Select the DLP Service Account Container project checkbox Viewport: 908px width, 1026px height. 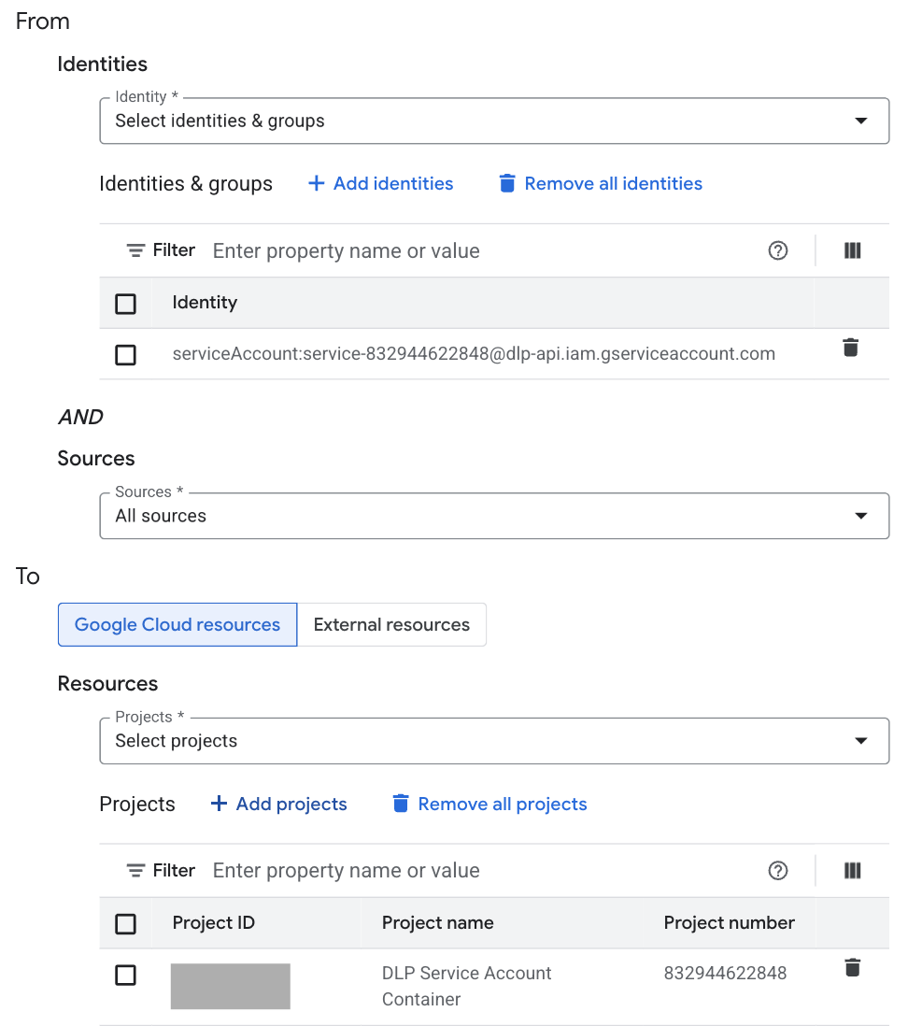(125, 975)
